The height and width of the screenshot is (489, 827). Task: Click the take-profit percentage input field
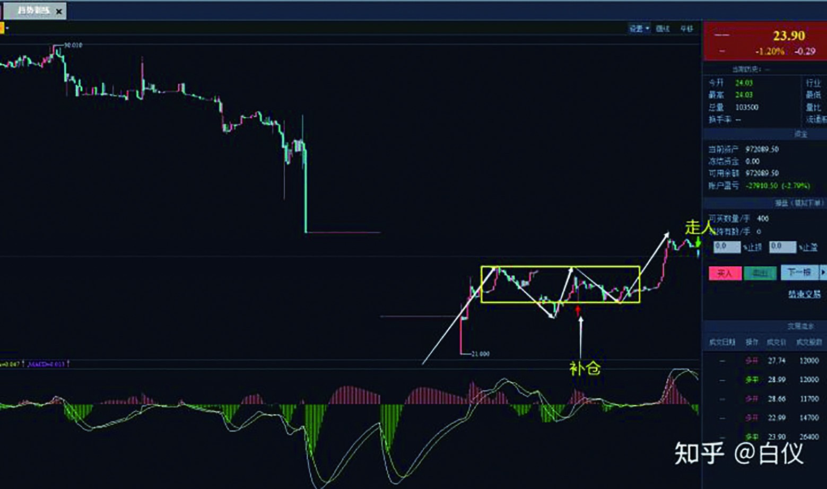782,247
